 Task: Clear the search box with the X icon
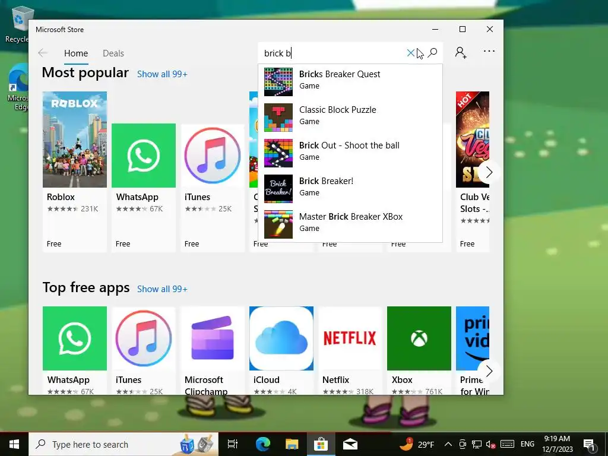point(411,53)
